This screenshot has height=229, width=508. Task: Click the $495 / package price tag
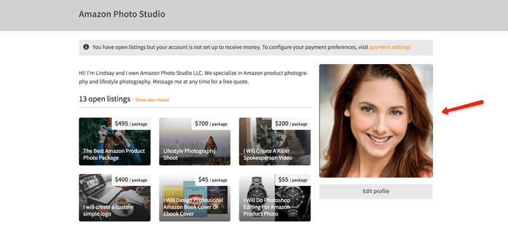[131, 124]
